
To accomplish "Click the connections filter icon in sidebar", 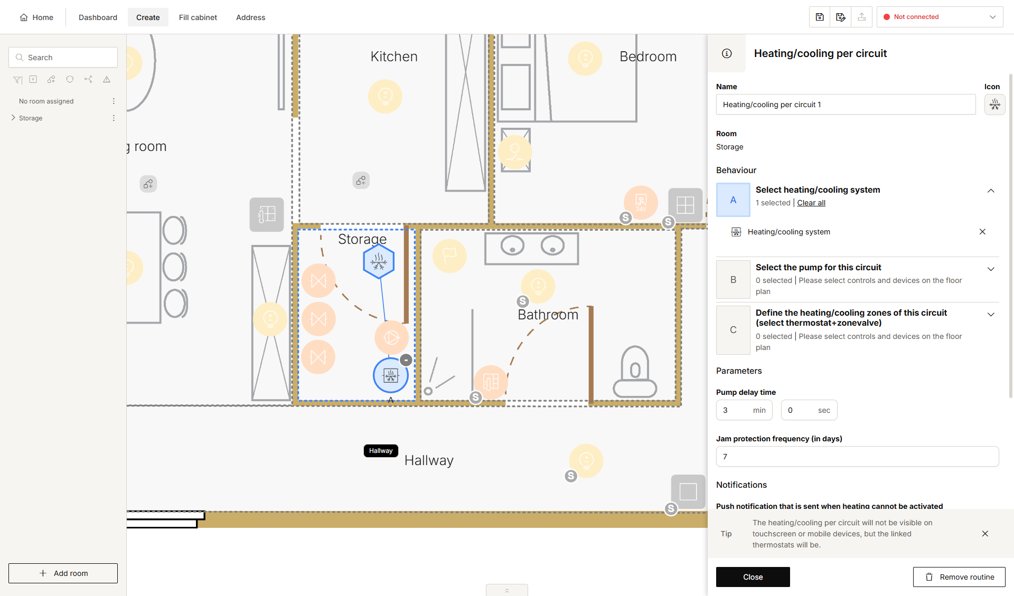I will [x=88, y=79].
